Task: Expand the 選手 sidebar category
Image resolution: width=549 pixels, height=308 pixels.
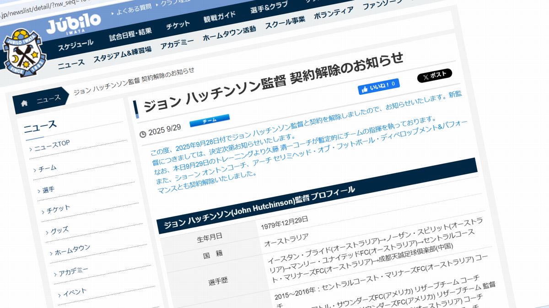Action: [48, 189]
